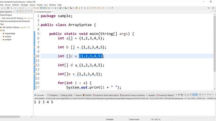Click the green Run button in toolbar

pos(60,8)
